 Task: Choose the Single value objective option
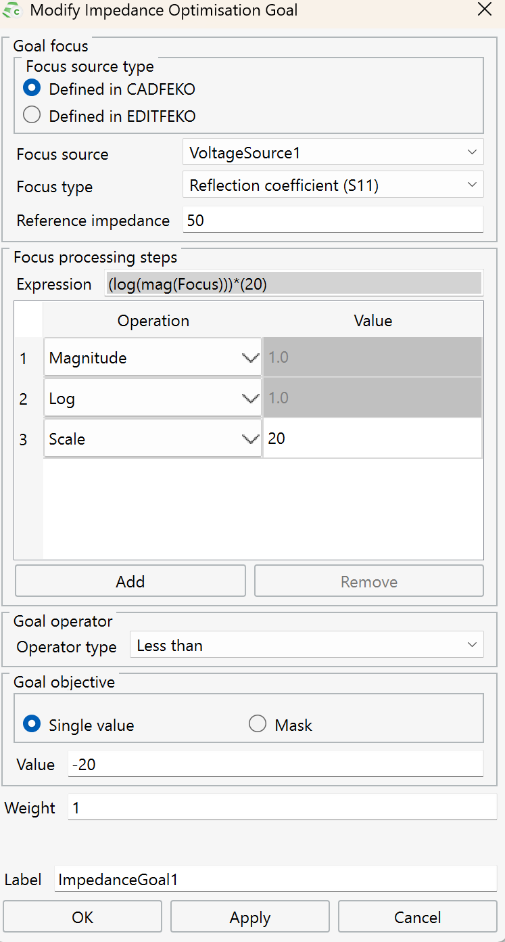tap(32, 725)
